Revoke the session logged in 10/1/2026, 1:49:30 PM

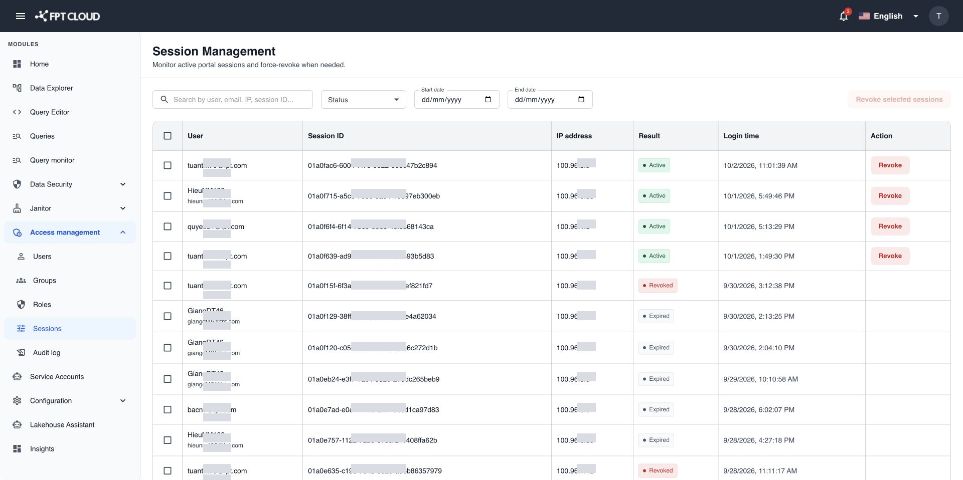tap(890, 256)
